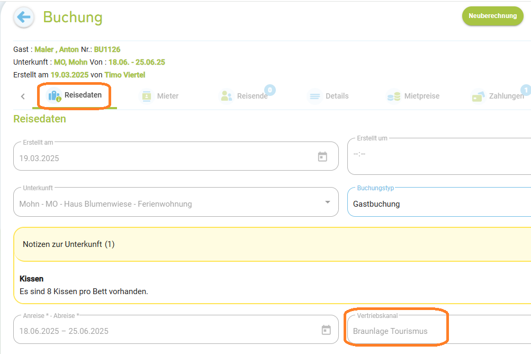Click the Reisende people icon

coord(226,96)
